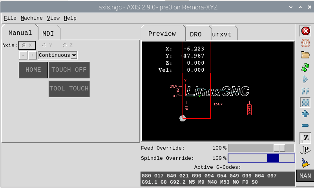Screen dimensions: 314x188
Task: Zoom out with the minus icon
Action: [305, 125]
